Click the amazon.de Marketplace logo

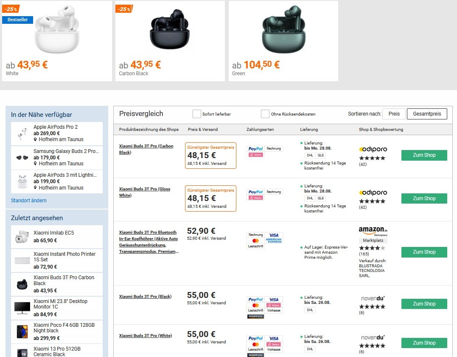[x=373, y=231]
